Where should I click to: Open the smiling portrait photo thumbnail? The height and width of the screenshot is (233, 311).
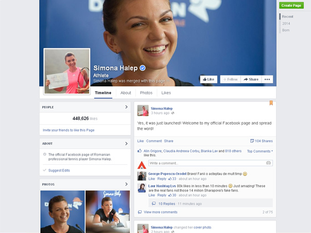62,211
